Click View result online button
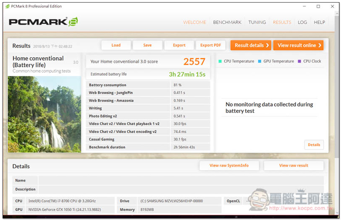This screenshot has width=342, height=221. 298,45
